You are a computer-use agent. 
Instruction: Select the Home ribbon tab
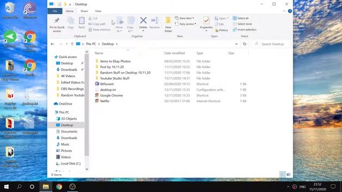pyautogui.click(x=69, y=11)
